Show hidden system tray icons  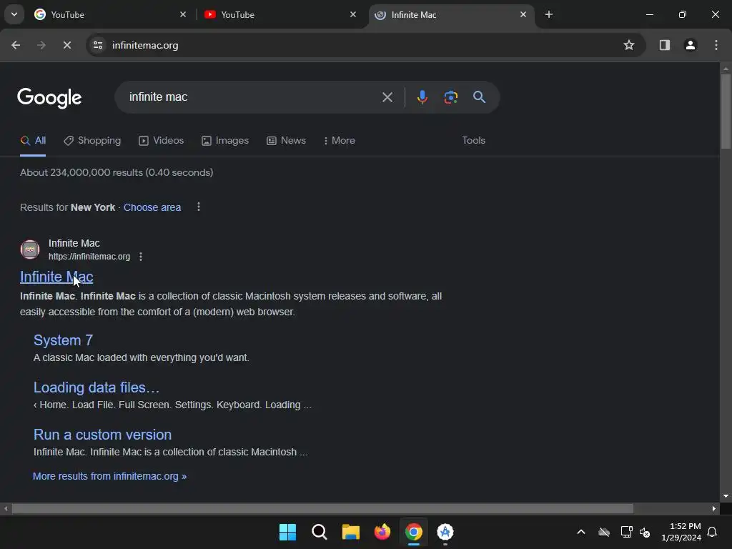(581, 532)
